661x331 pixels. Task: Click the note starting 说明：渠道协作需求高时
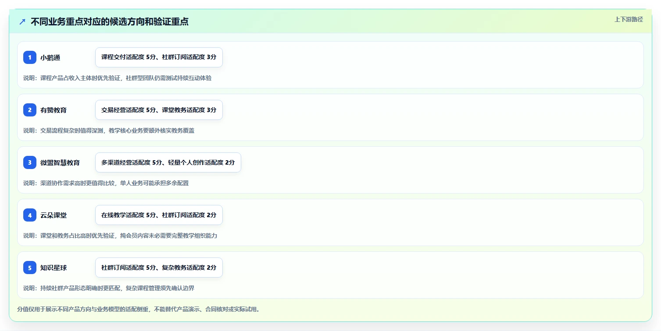pyautogui.click(x=106, y=183)
